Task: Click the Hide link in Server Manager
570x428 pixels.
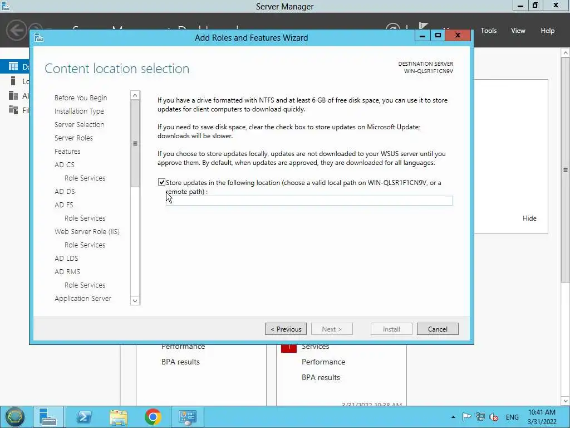Action: (529, 218)
